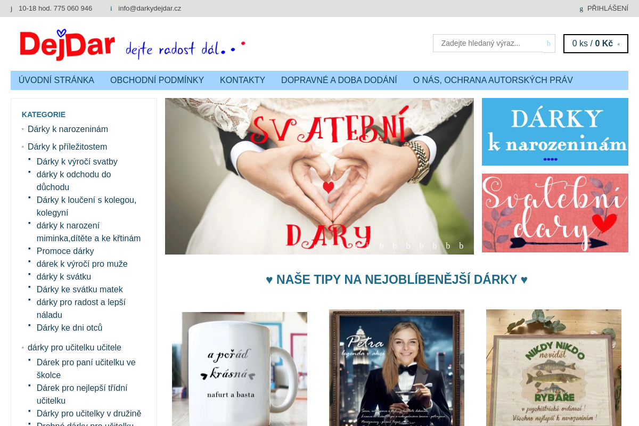Open the pink Svatební dary banner
This screenshot has height=426, width=639.
(555, 213)
